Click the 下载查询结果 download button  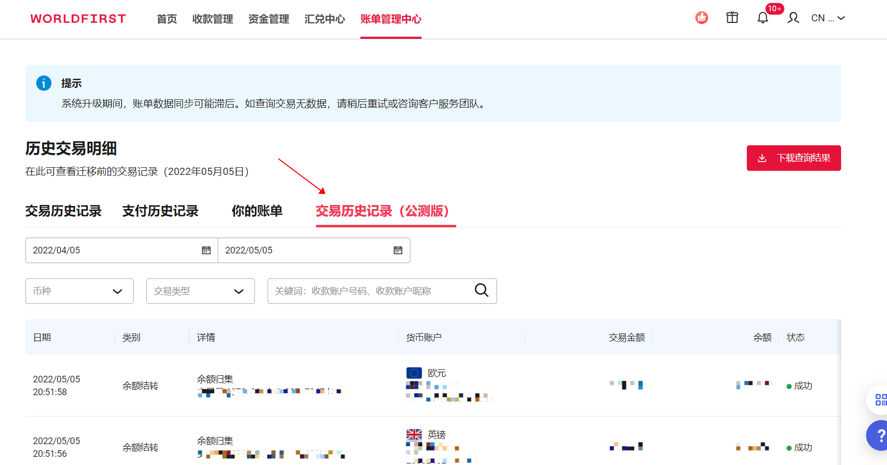[x=794, y=158]
